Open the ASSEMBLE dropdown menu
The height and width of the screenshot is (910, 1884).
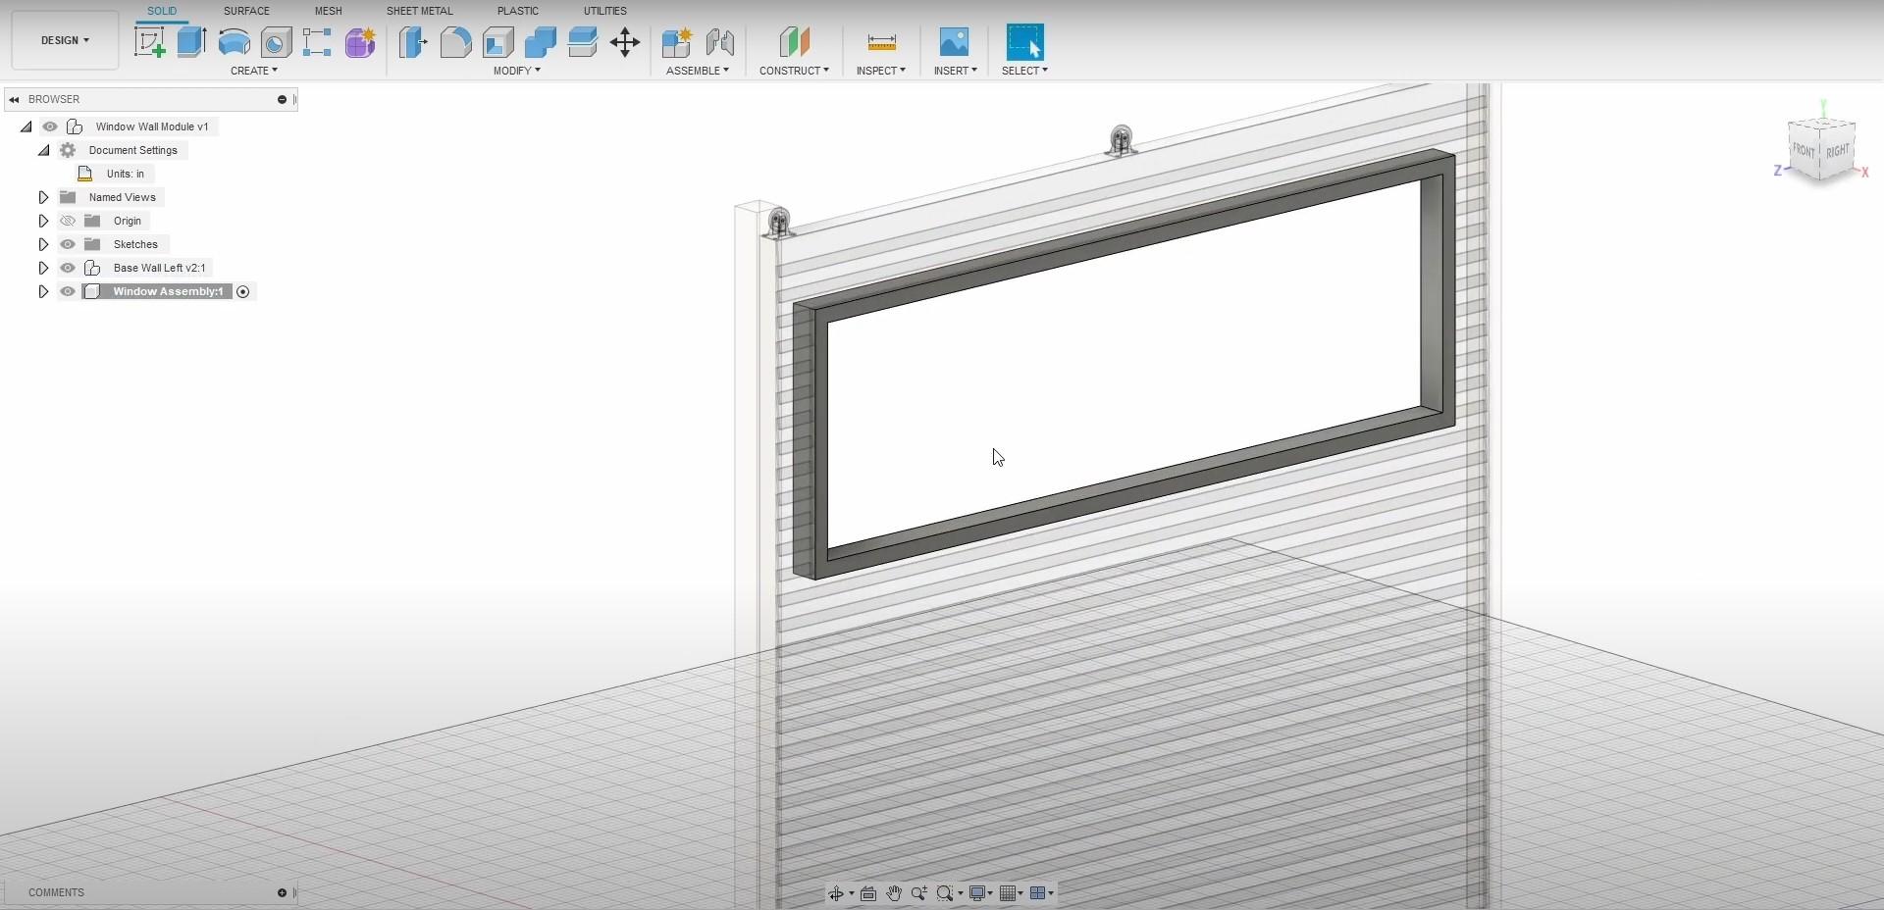(x=698, y=71)
